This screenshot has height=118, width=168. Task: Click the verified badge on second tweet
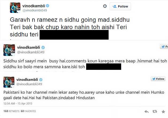(x=43, y=47)
